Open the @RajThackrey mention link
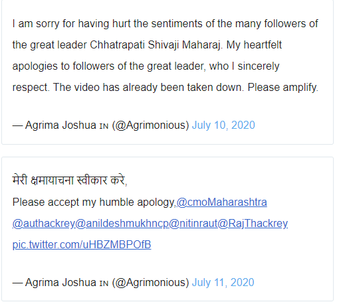The width and height of the screenshot is (337, 304). [x=253, y=224]
